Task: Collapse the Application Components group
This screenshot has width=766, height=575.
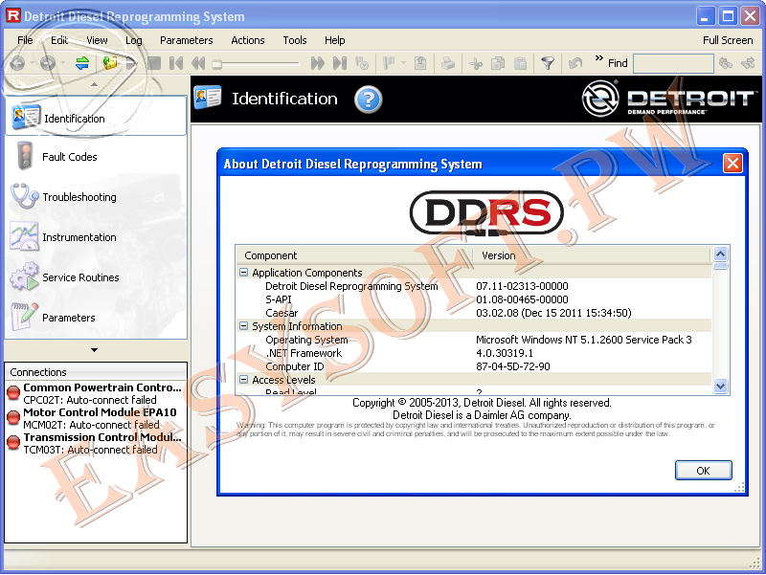Action: [x=243, y=273]
